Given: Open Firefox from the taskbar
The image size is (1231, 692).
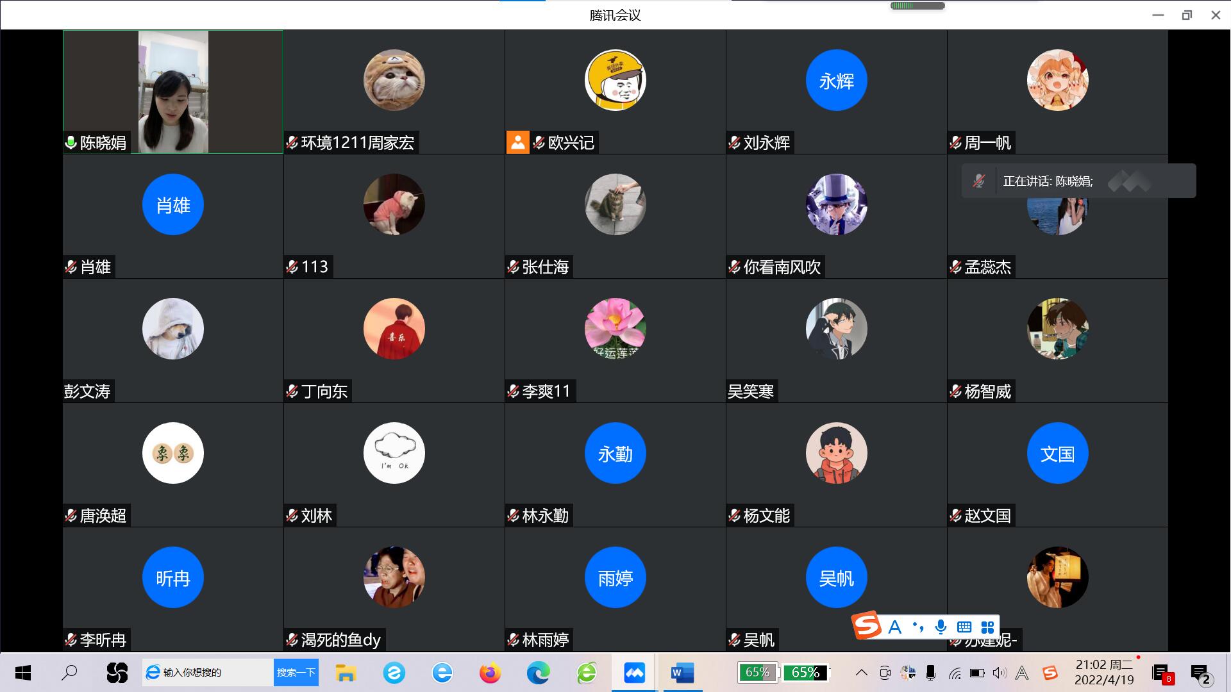Looking at the screenshot, I should (x=490, y=673).
